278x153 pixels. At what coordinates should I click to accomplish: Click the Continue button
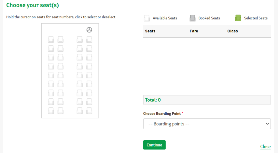click(154, 145)
